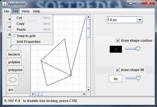Viewport: 157px width, 107px height.
Task: Maximize the Application window
Action: [138, 3]
